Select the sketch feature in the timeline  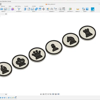pos(7,98)
